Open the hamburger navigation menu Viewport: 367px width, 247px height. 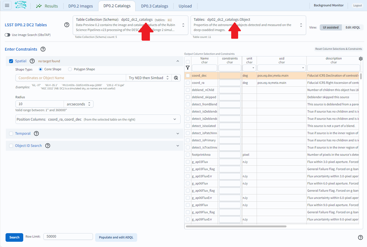(7, 5)
